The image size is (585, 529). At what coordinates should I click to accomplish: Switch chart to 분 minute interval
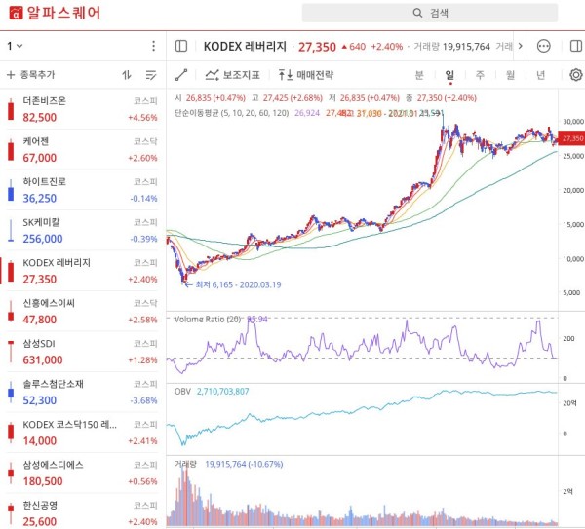coord(419,75)
